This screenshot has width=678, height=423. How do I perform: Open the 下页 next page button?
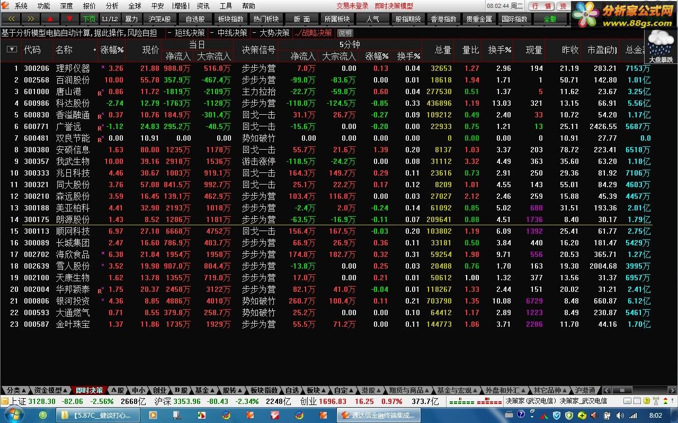pyautogui.click(x=89, y=19)
